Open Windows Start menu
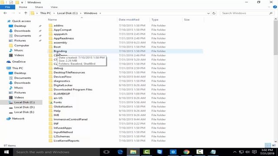 7,152
